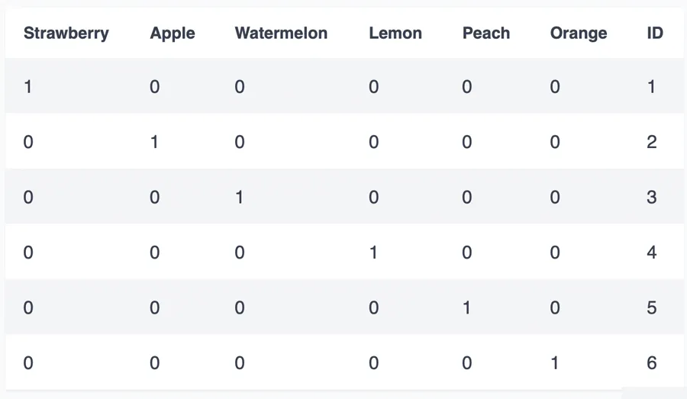Select the 1 value in Lemon column
The image size is (687, 399).
tap(374, 253)
